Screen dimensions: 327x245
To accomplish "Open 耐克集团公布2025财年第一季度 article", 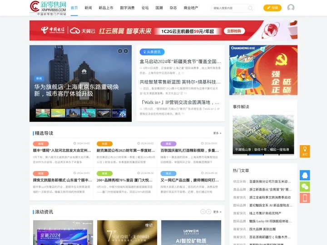I will [x=126, y=151].
